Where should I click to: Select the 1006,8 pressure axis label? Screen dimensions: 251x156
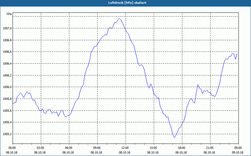[x=7, y=40]
